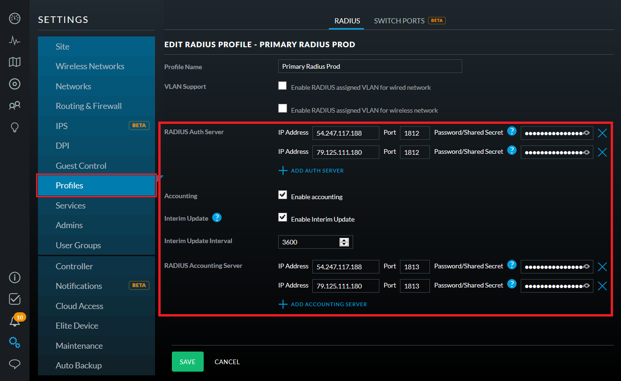The width and height of the screenshot is (621, 381).
Task: Open Networks settings
Action: point(96,86)
